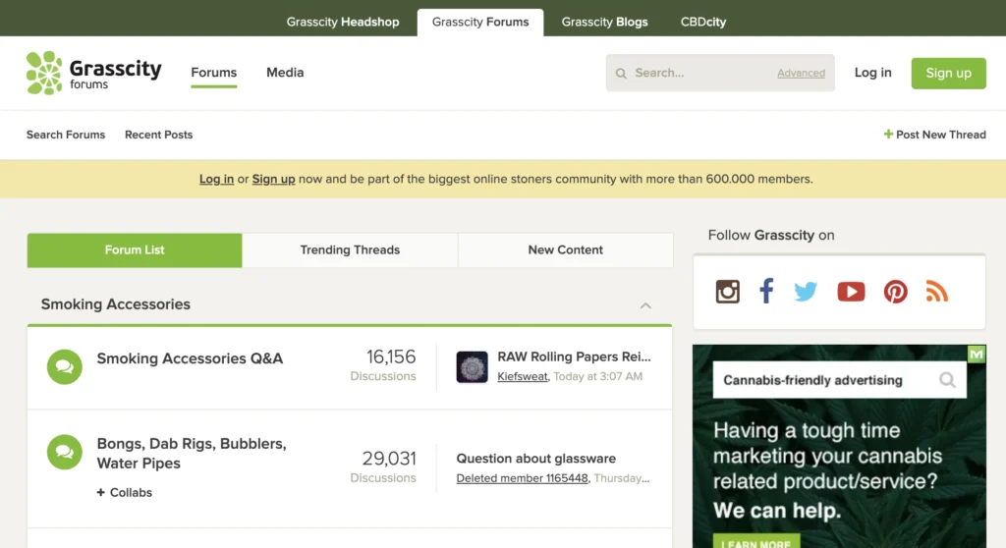1006x548 pixels.
Task: Switch to New Content tab
Action: point(565,250)
